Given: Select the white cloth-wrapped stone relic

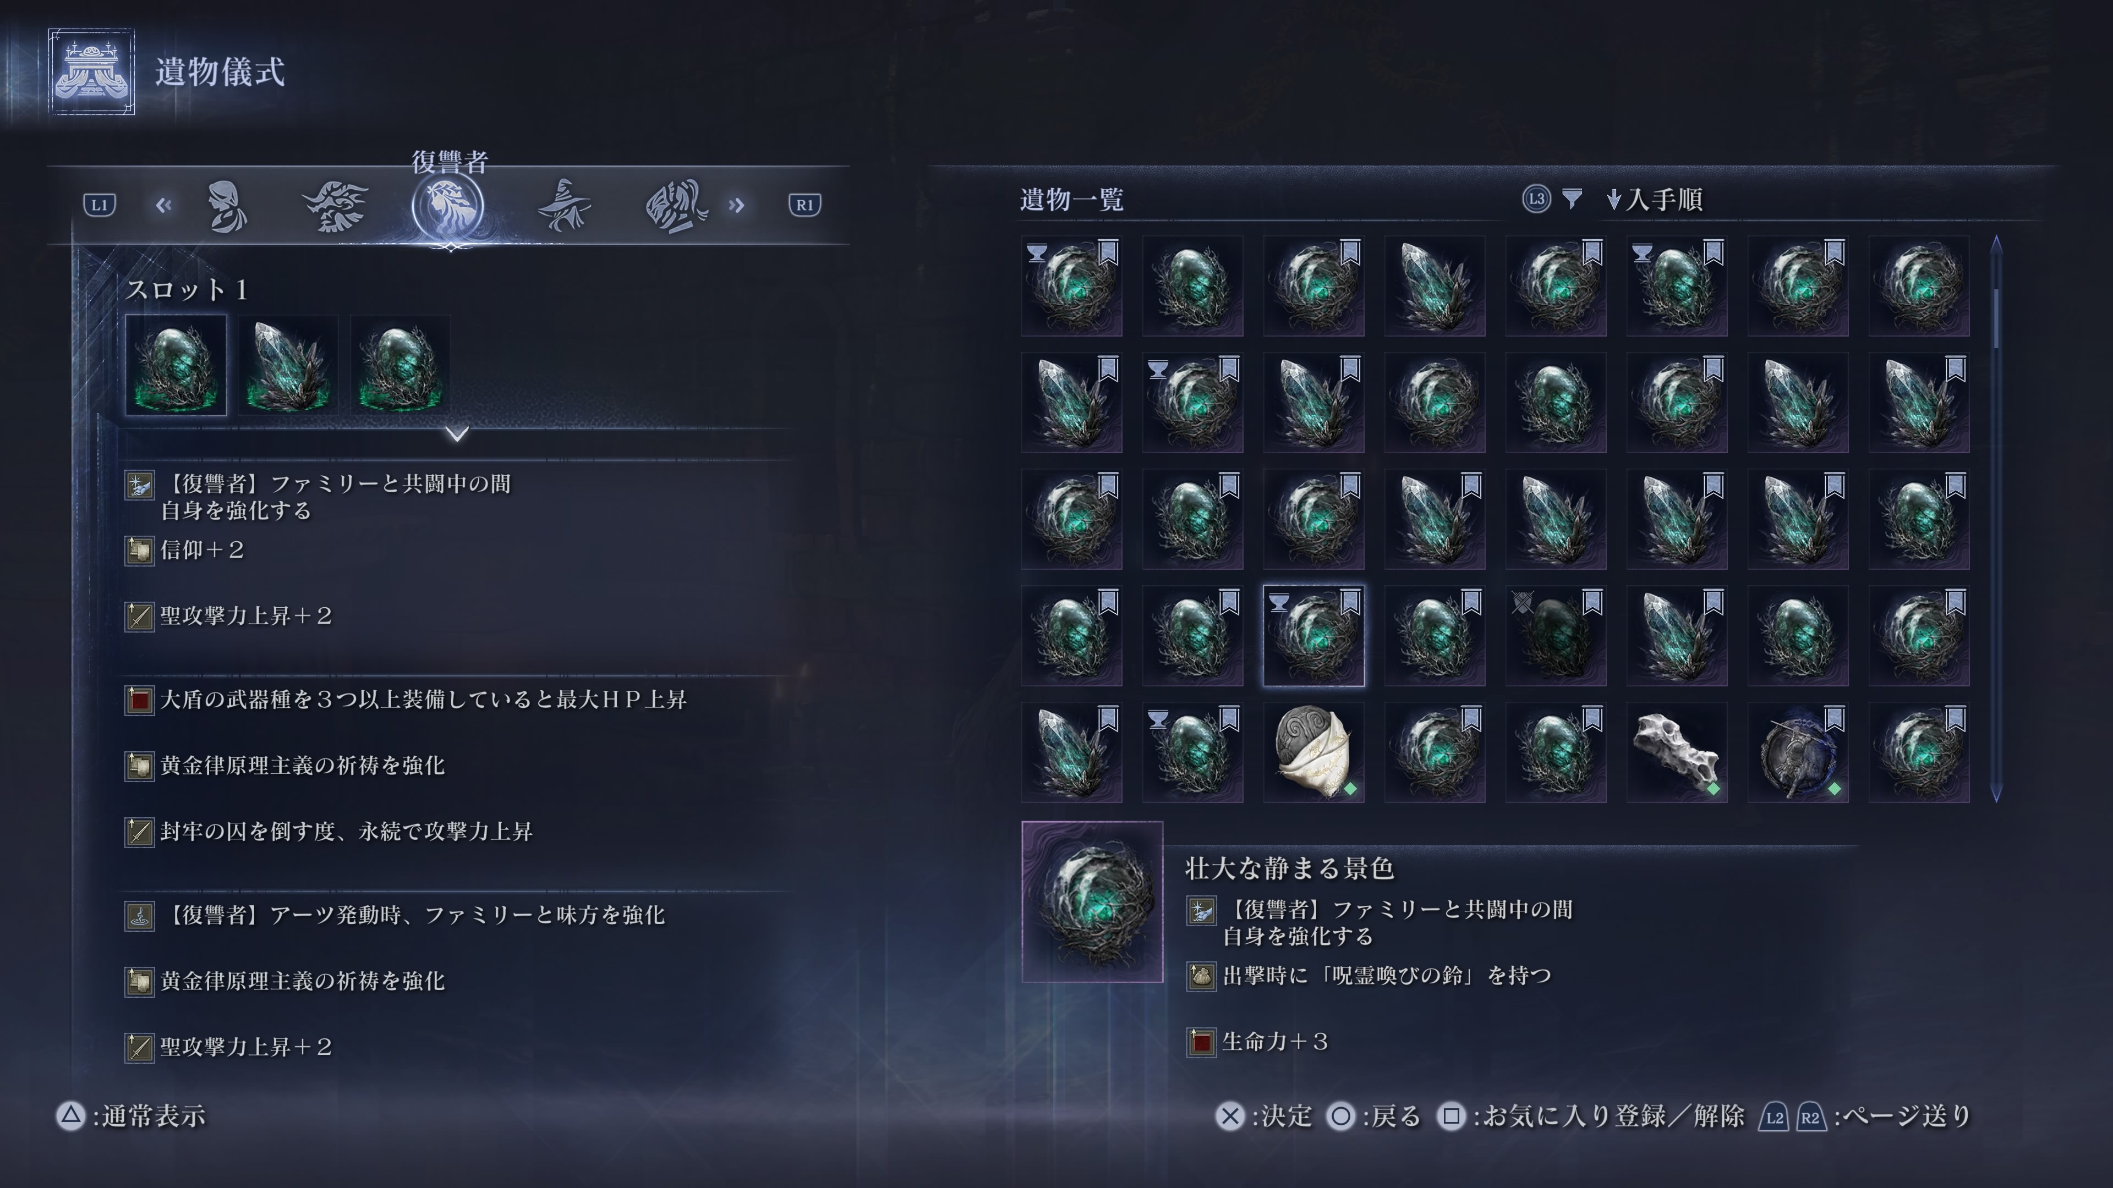Looking at the screenshot, I should coord(1313,752).
